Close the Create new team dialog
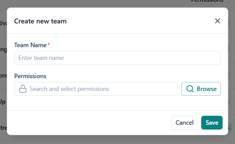The image size is (235, 144). coord(217,21)
